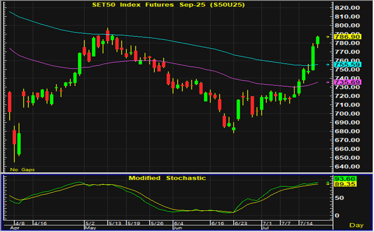Click the No Gaps label

(22, 170)
